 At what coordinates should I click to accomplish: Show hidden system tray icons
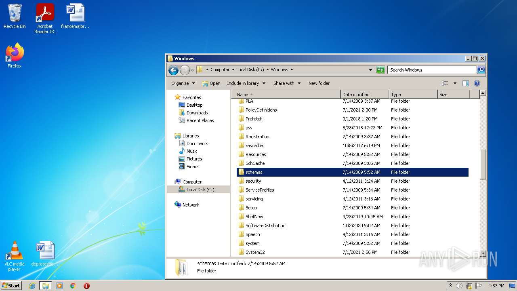point(450,285)
